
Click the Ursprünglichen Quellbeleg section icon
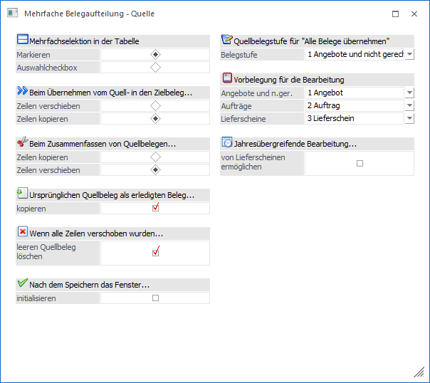tap(22, 194)
